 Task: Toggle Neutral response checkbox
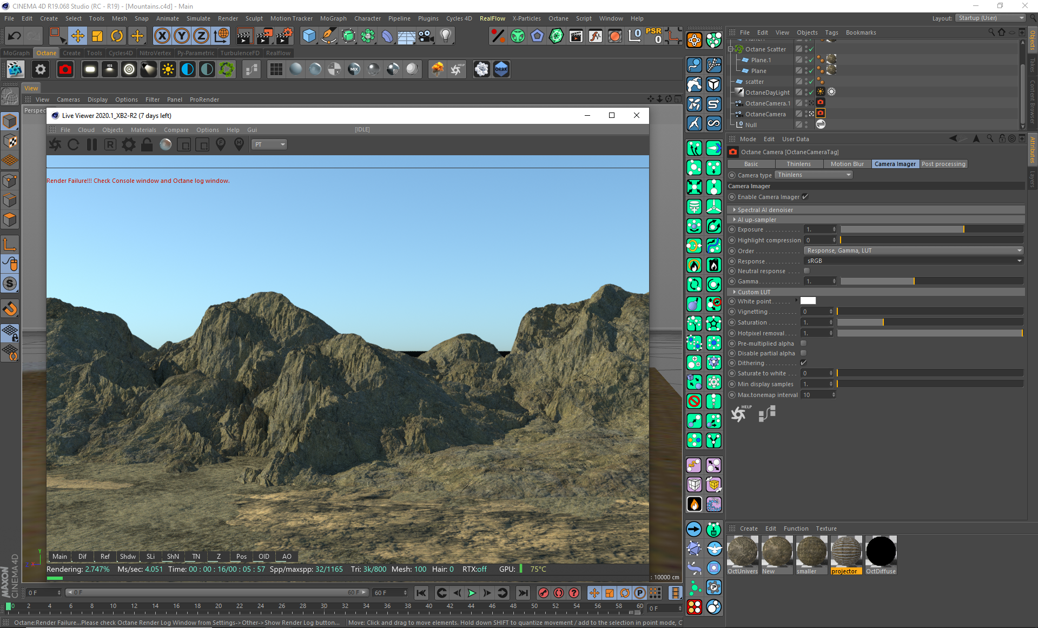(x=807, y=271)
